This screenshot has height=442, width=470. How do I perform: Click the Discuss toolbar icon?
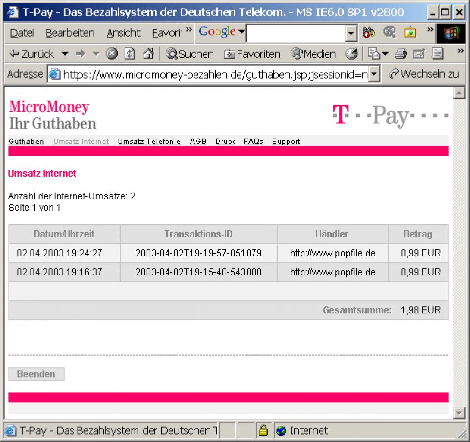pyautogui.click(x=437, y=54)
